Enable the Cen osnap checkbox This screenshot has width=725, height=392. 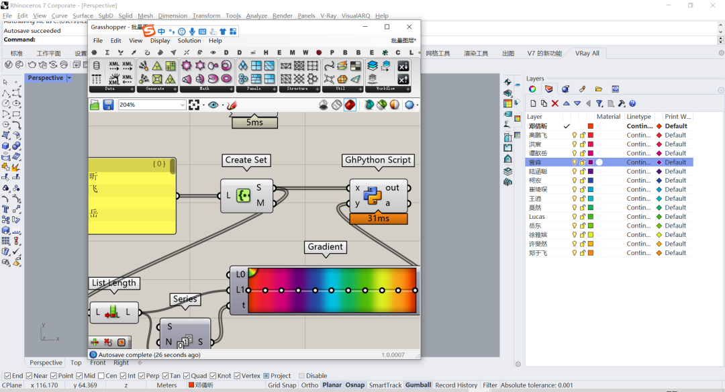101,376
